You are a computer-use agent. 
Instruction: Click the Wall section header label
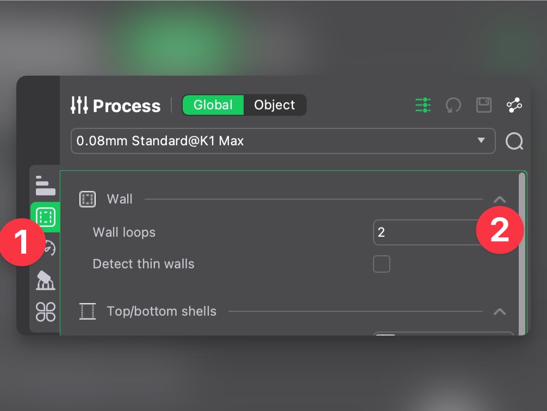pyautogui.click(x=120, y=199)
